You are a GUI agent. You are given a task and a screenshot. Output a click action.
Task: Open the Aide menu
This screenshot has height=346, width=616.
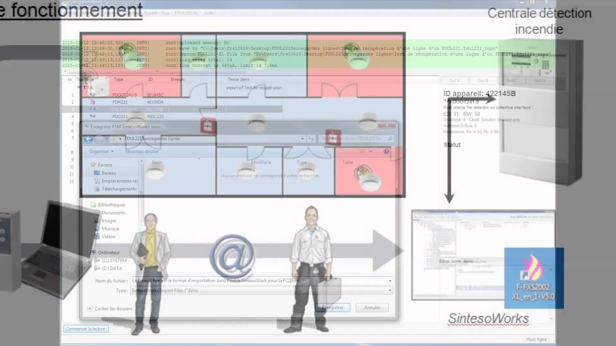(x=209, y=13)
